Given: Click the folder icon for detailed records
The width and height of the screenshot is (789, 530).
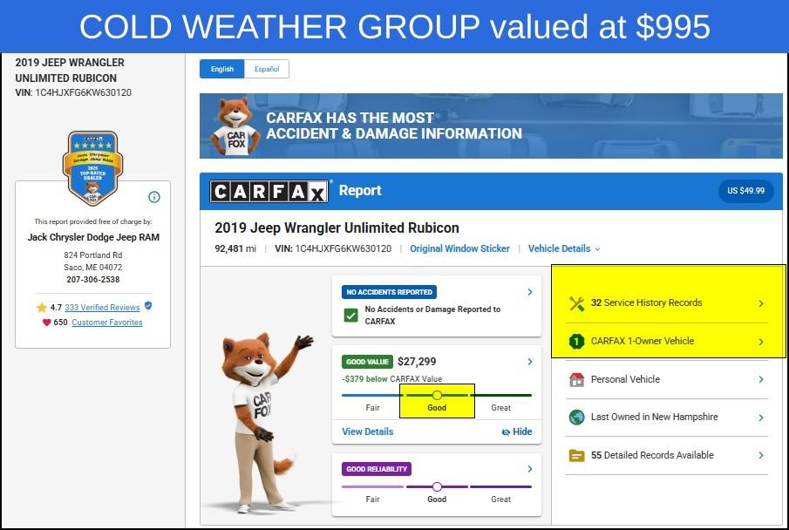Looking at the screenshot, I should [x=576, y=456].
